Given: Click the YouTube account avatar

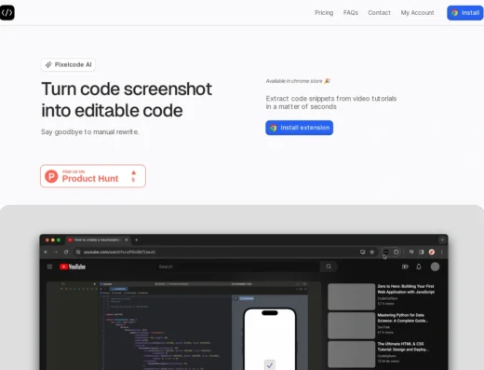Looking at the screenshot, I should pos(435,267).
